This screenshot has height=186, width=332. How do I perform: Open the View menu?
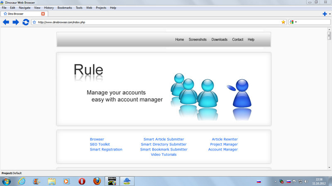37,7
